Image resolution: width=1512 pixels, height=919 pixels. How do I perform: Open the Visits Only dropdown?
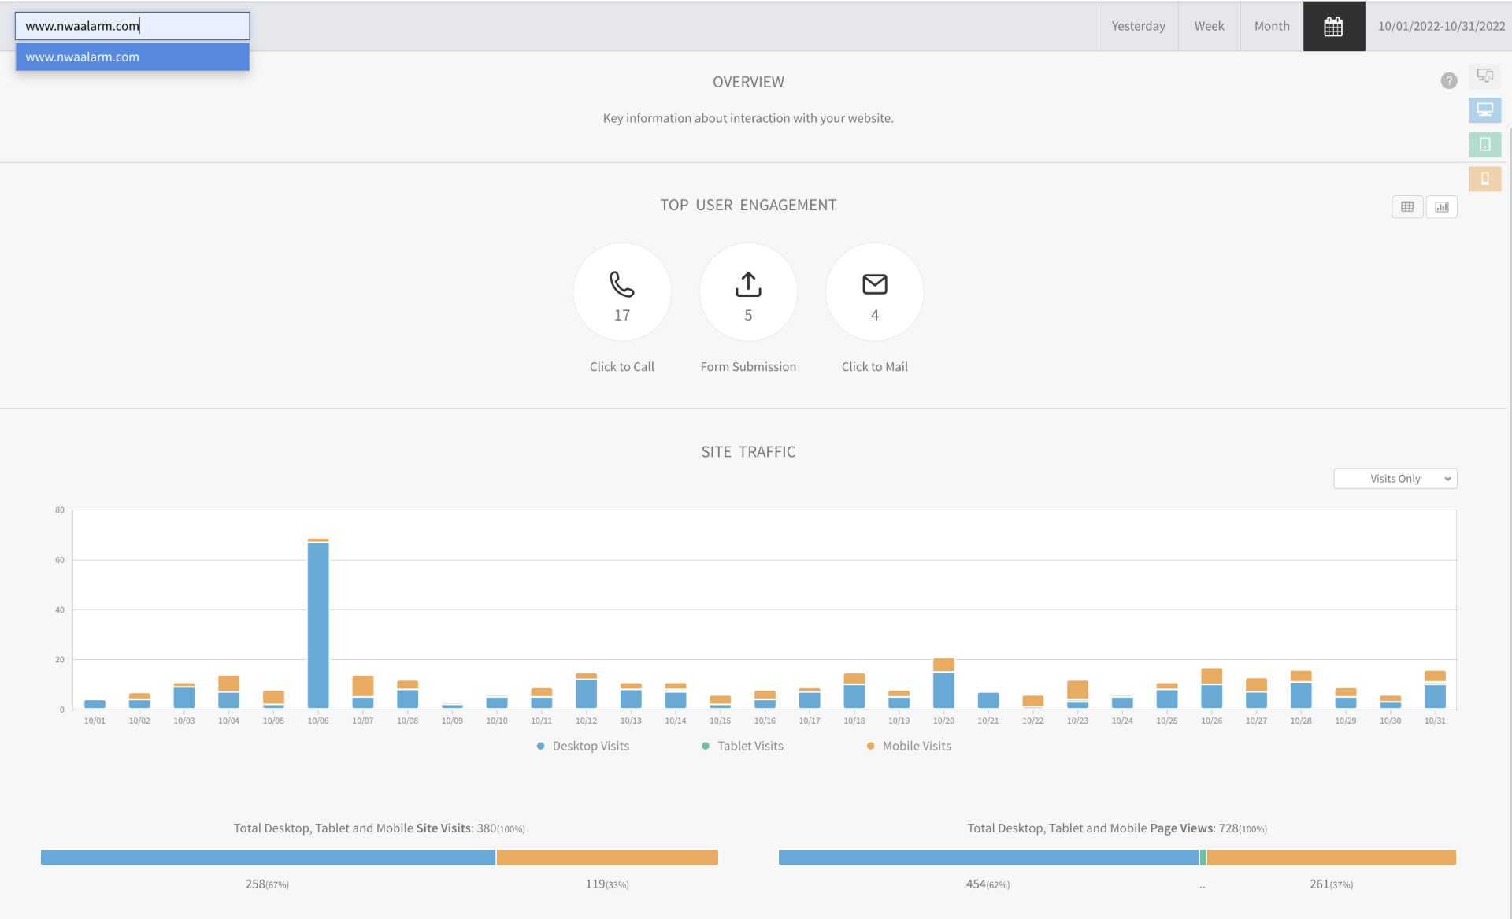coord(1395,479)
